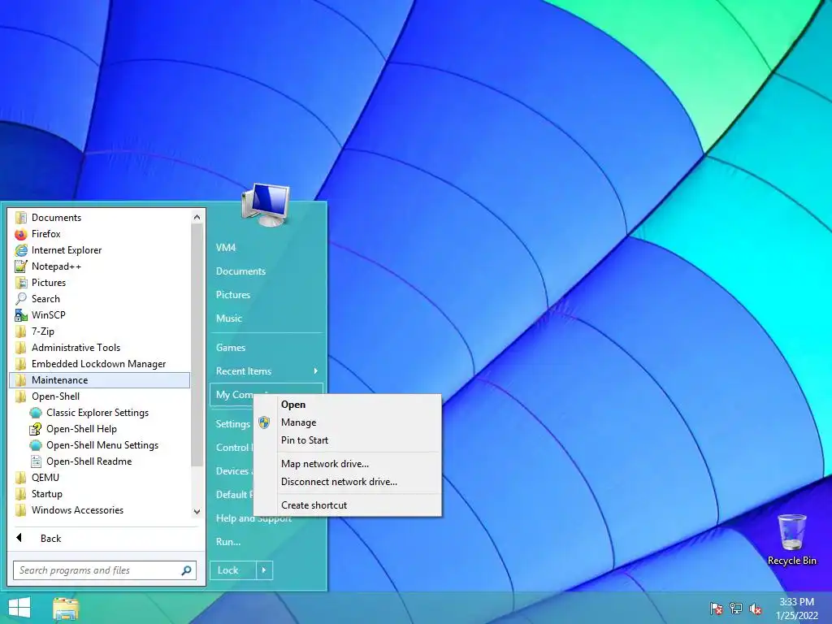Expand the Startup folder
The image size is (832, 624).
coord(99,494)
